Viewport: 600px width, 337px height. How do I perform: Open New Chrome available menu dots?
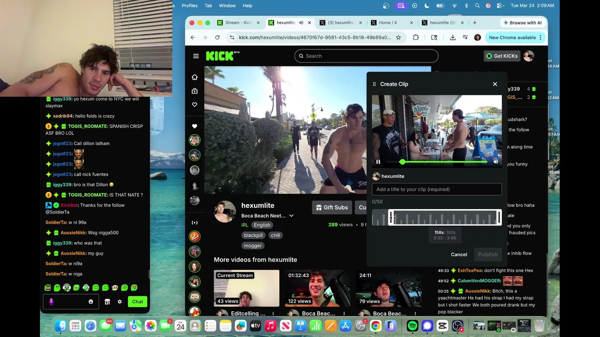pos(540,37)
